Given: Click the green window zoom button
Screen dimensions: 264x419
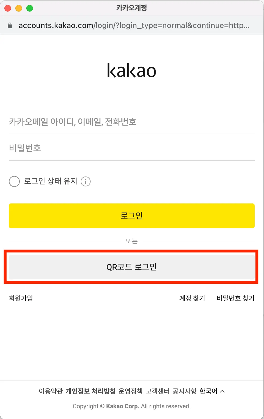Looking at the screenshot, I should click(30, 8).
